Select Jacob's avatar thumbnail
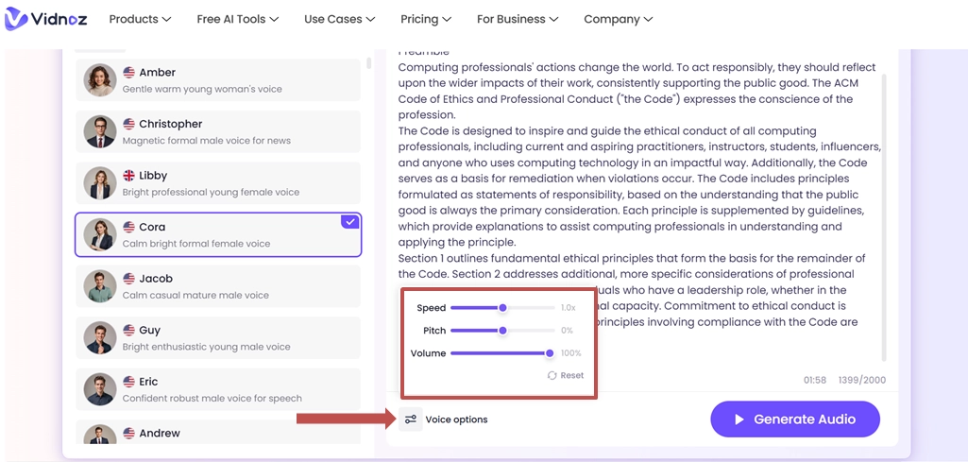Image resolution: width=968 pixels, height=462 pixels. point(100,286)
